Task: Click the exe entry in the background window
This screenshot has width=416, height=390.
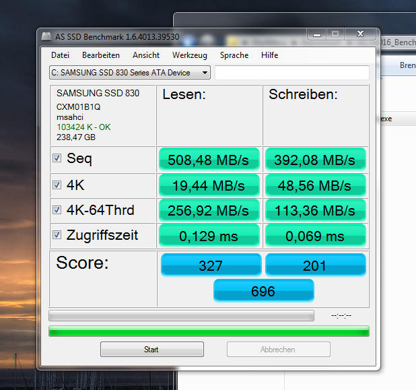Action: coord(386,119)
